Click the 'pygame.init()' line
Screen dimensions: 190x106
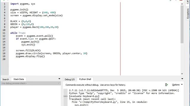(19, 10)
